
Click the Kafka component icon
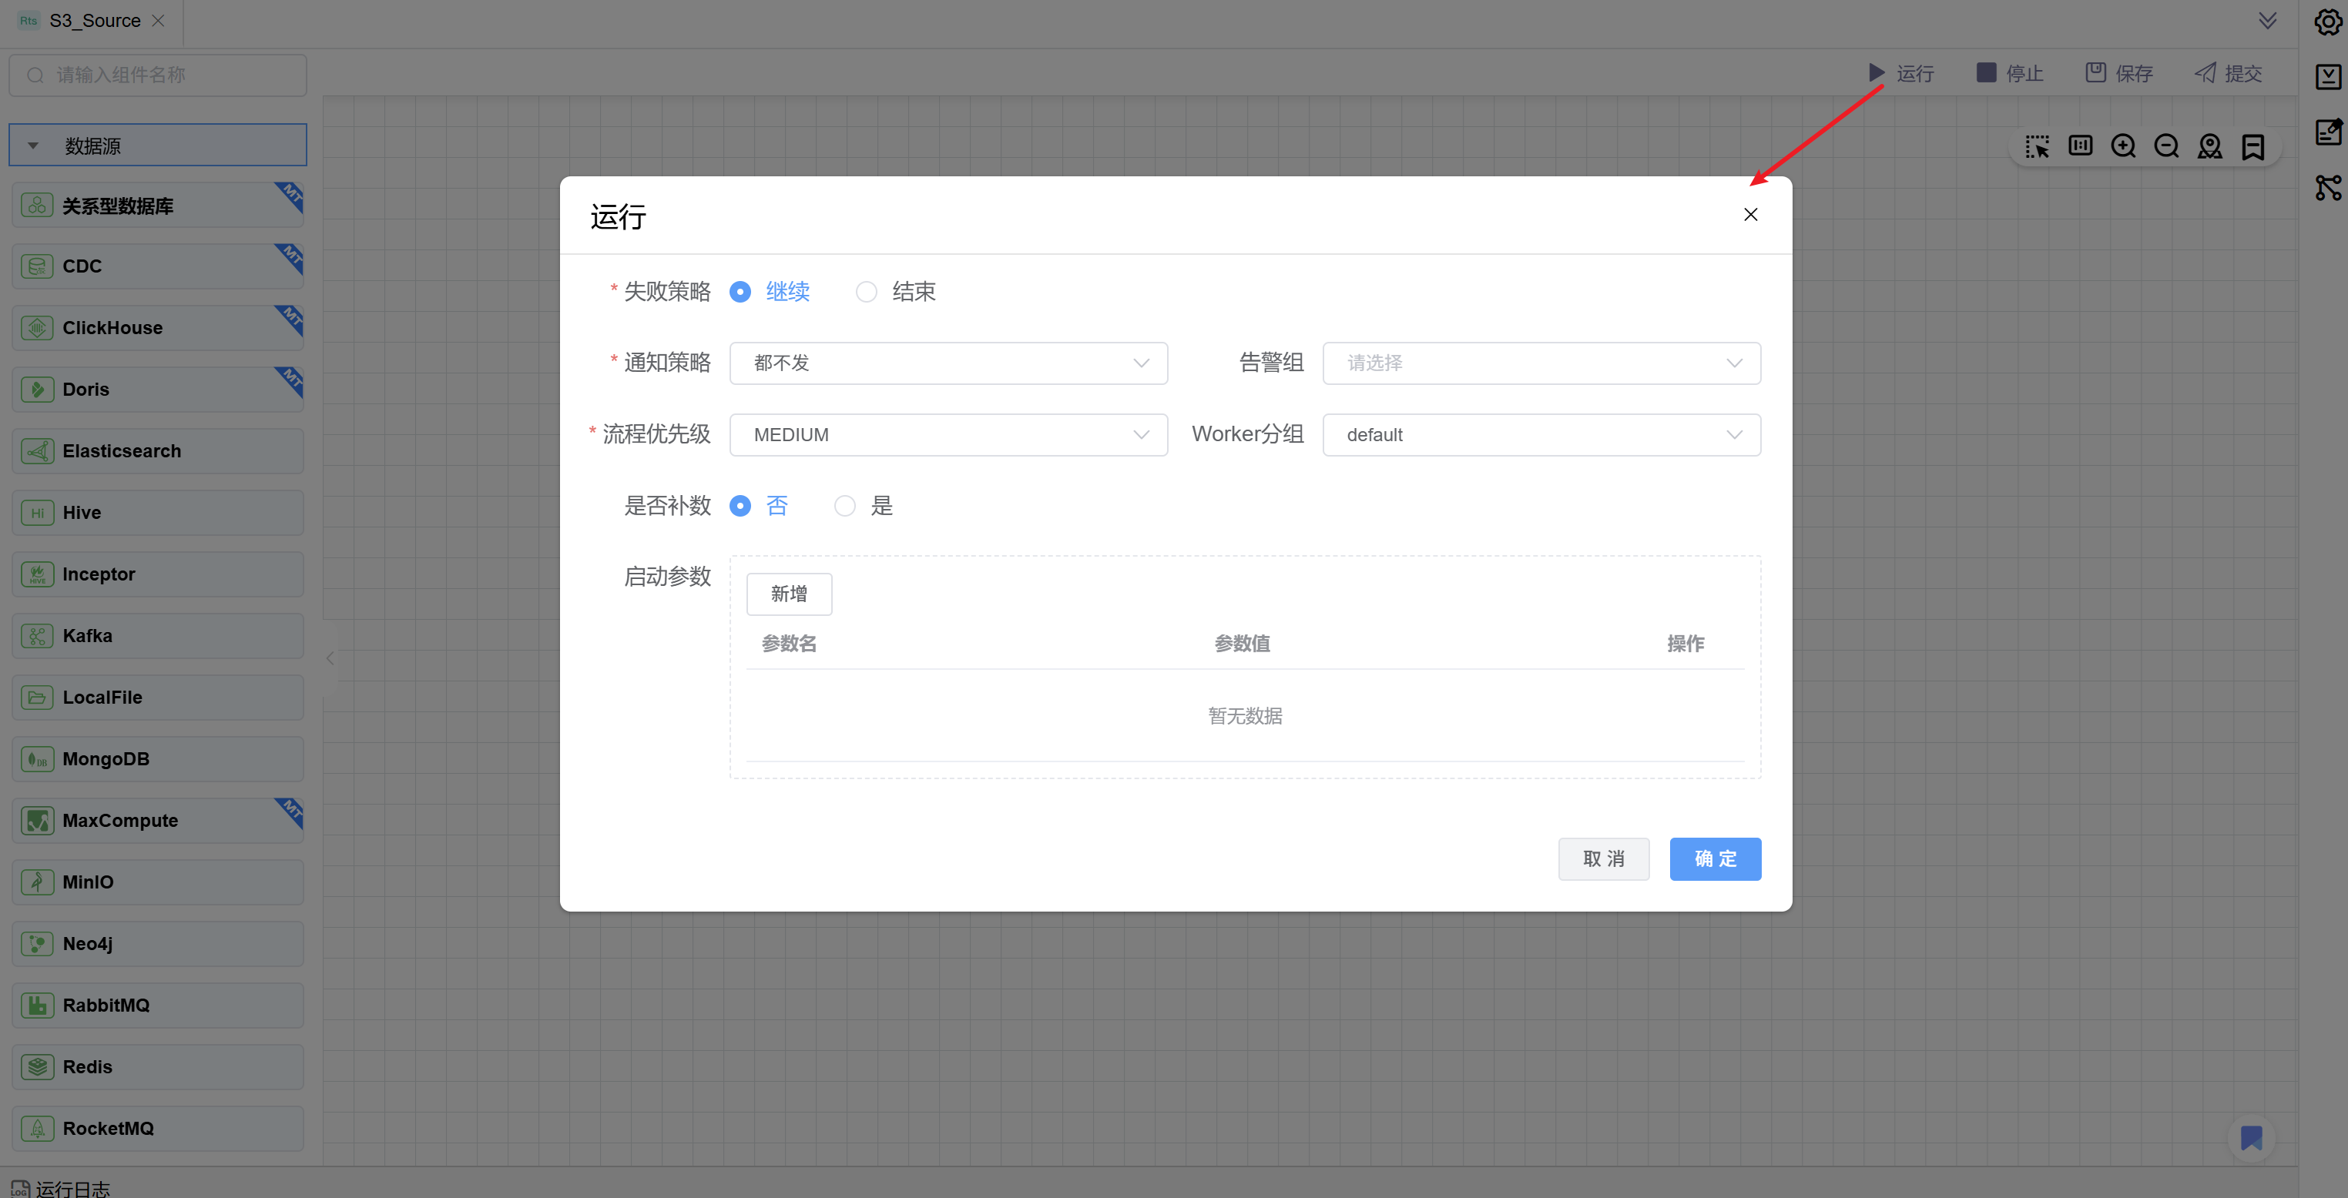tap(38, 636)
